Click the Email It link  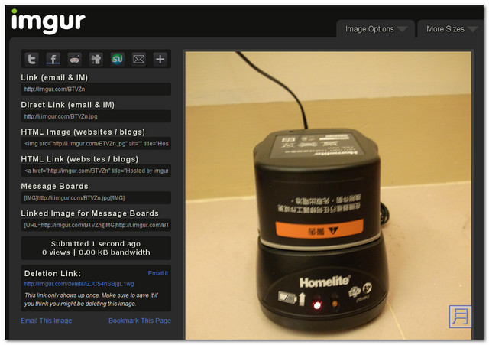tap(157, 273)
